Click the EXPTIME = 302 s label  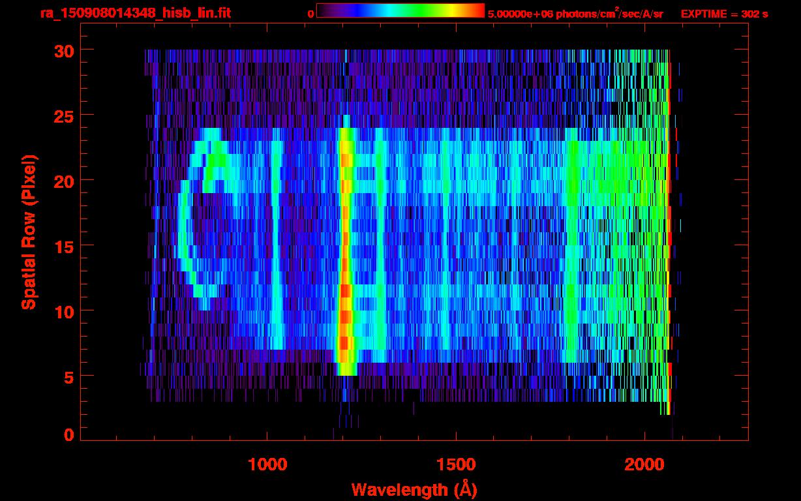pos(725,14)
